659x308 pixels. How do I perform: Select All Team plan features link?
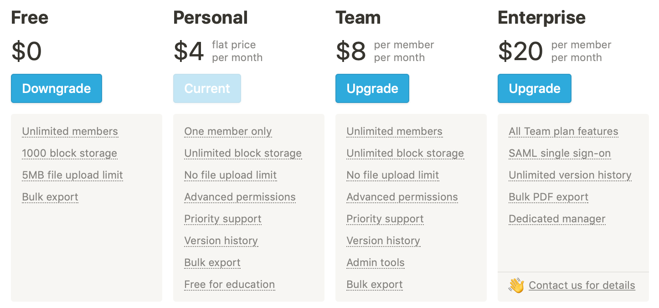pyautogui.click(x=563, y=132)
